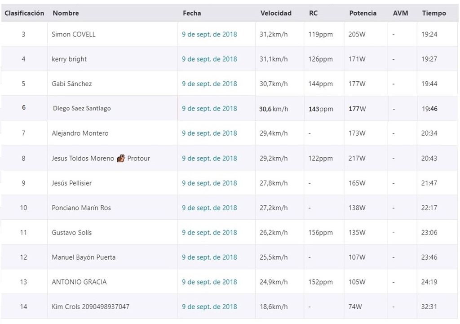
Task: Open Manuel Bayón Puerta's date link
Action: tap(209, 257)
